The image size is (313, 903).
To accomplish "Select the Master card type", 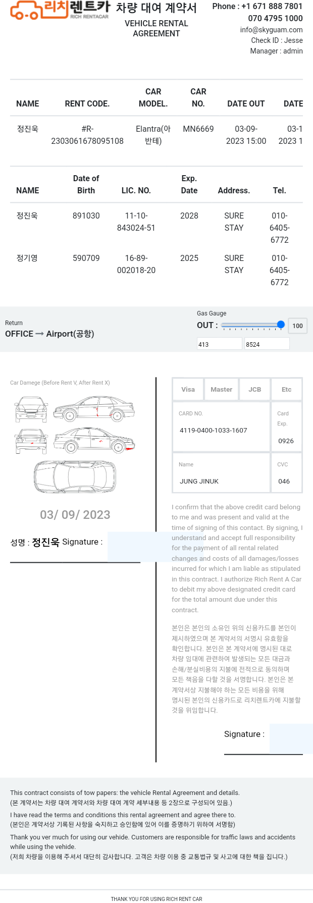I will 221,389.
